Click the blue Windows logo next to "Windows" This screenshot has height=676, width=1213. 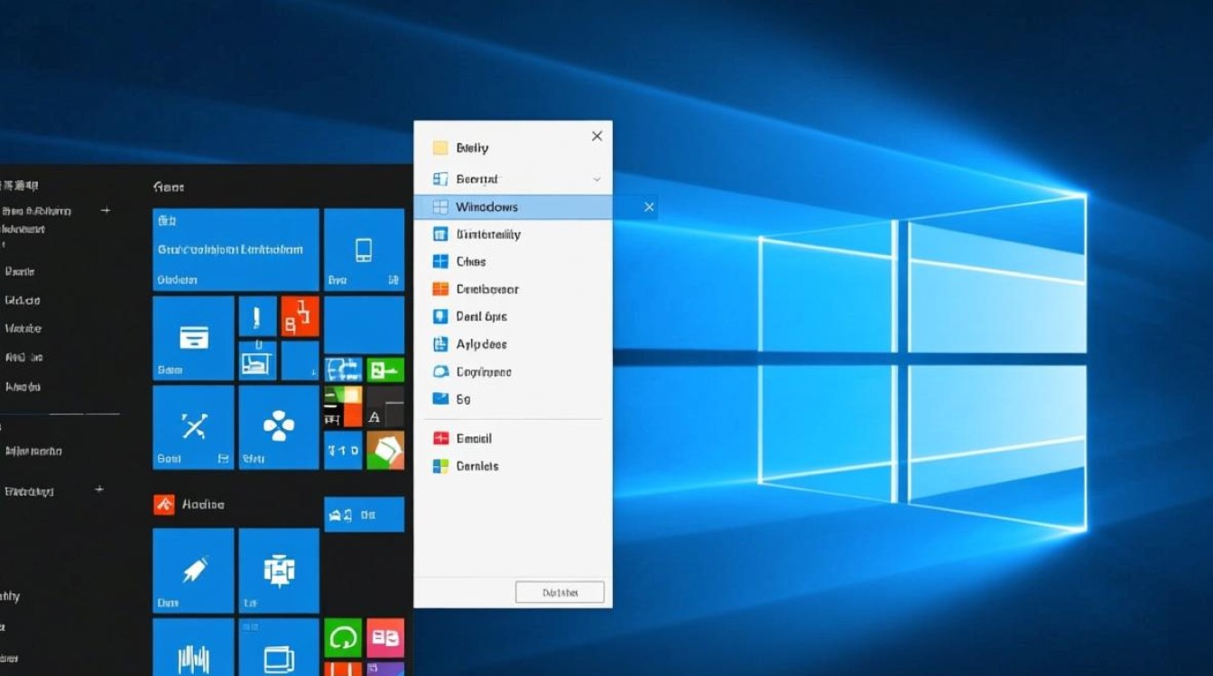pyautogui.click(x=442, y=206)
